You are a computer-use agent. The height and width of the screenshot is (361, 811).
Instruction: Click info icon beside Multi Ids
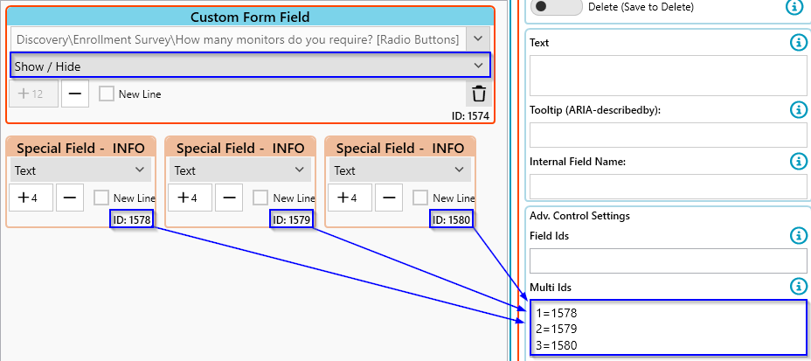pos(799,286)
